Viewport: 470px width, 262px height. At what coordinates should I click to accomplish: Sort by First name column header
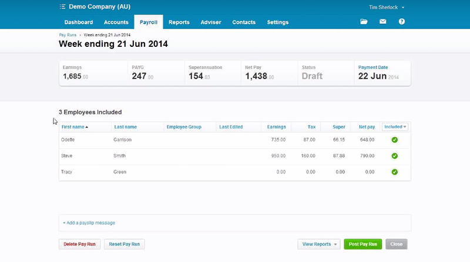74,127
